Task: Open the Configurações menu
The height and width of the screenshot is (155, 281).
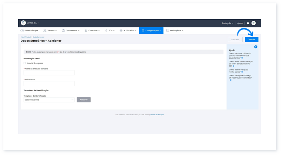Action: (151, 31)
